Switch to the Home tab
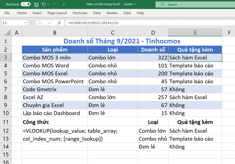 [x=22, y=13]
